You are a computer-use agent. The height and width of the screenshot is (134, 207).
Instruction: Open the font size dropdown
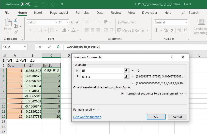pos(67,22)
